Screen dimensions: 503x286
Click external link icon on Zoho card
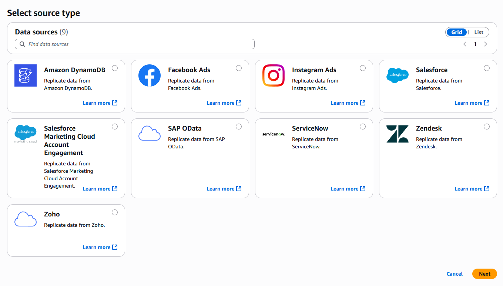115,247
